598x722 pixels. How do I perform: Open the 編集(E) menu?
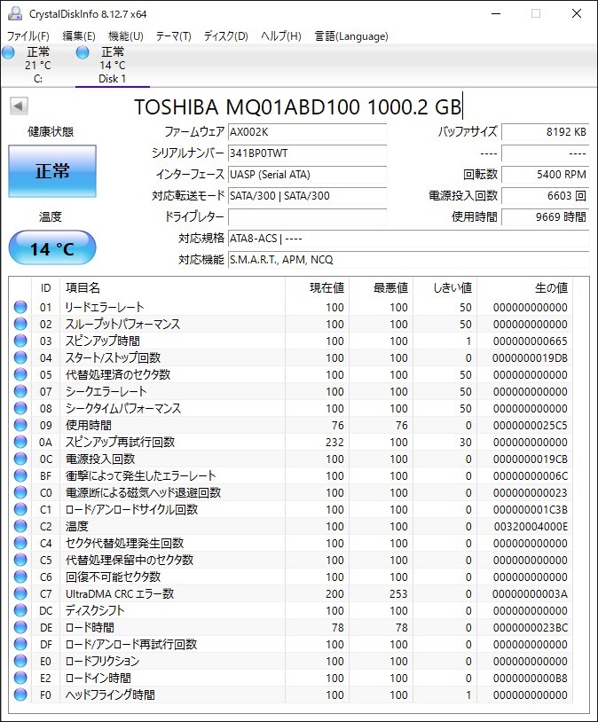(79, 35)
